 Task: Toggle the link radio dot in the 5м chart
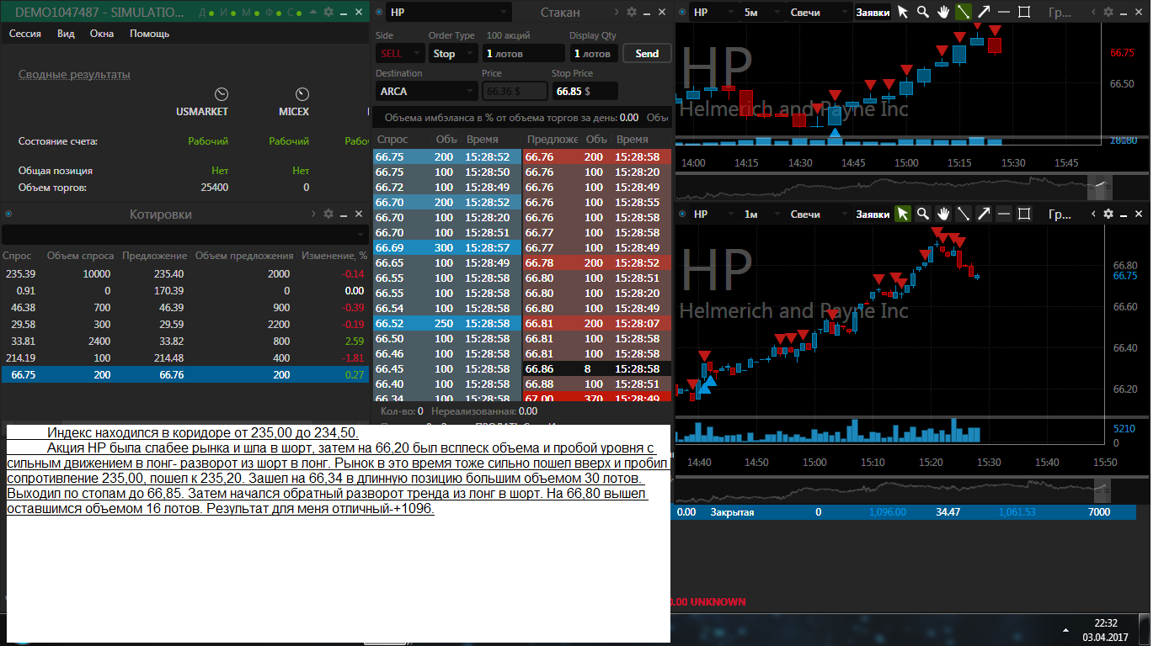tap(681, 12)
